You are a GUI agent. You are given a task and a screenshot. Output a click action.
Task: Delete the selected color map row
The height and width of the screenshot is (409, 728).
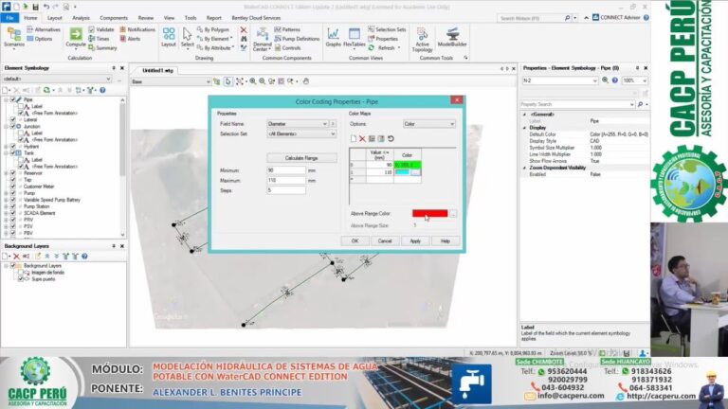(x=362, y=138)
